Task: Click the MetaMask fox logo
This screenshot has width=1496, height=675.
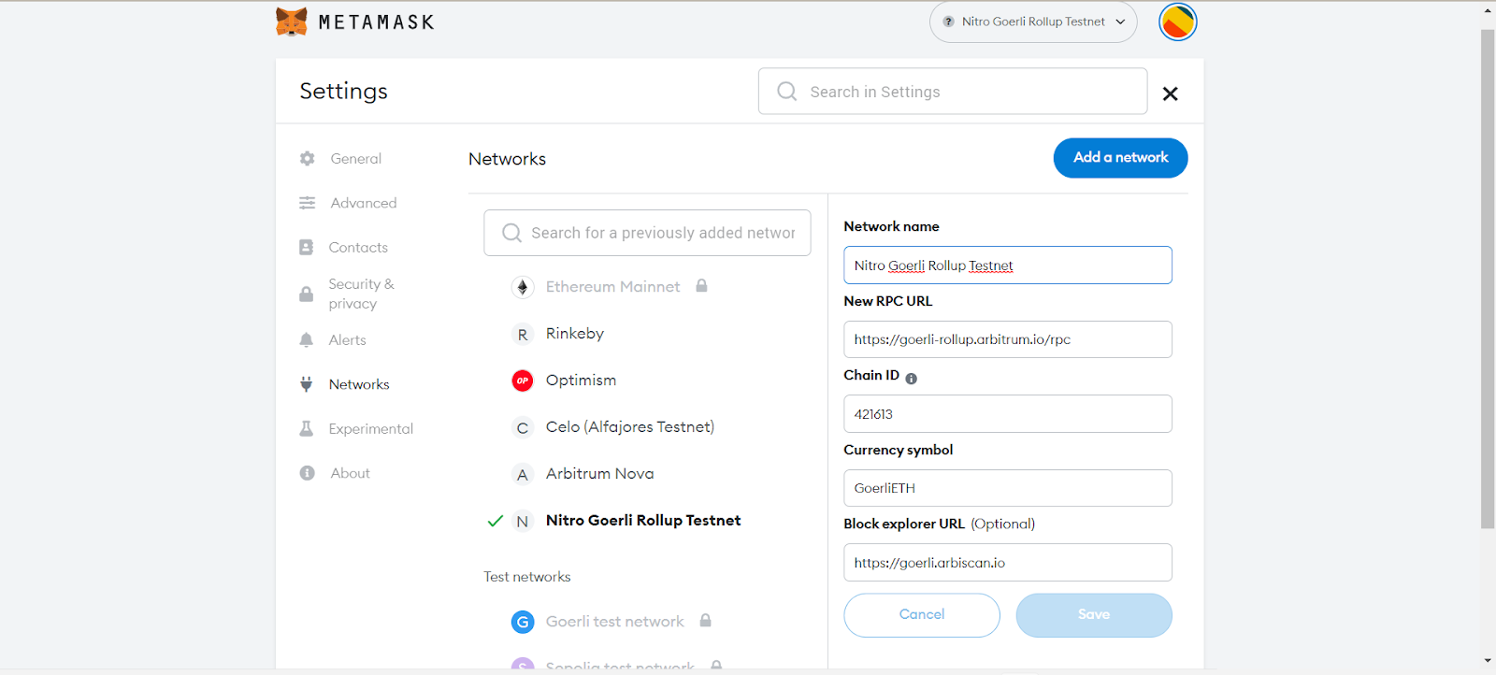Action: click(x=292, y=22)
